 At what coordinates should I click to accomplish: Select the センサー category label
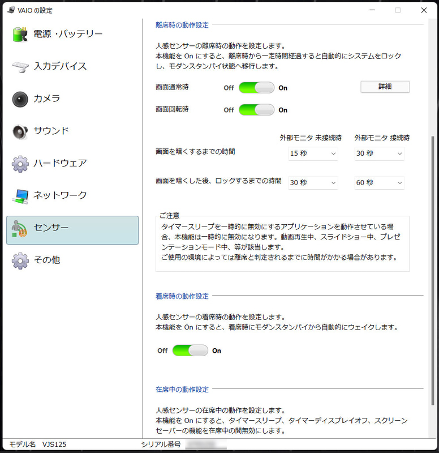(x=51, y=228)
